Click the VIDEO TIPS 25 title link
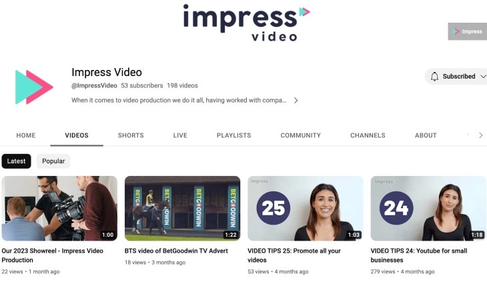The image size is (487, 282). [x=294, y=255]
